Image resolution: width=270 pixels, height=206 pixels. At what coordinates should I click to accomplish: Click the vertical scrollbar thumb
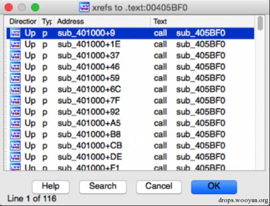coord(260,23)
